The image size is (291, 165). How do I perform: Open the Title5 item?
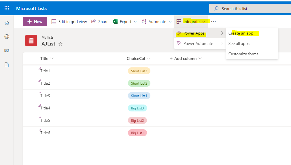45,120
